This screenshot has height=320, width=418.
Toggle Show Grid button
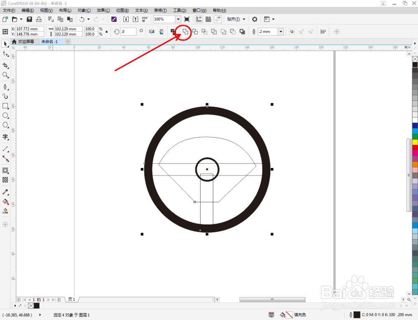click(x=208, y=19)
